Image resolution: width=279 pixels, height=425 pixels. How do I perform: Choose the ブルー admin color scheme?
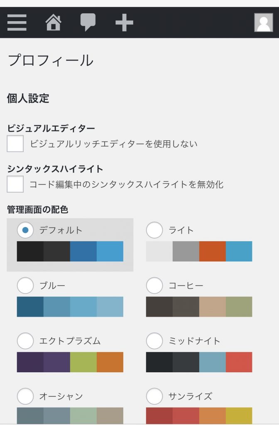click(x=25, y=286)
